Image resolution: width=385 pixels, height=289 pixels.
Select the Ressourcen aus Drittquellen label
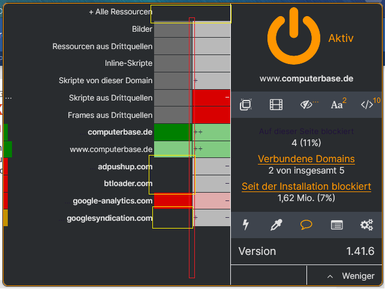pos(103,46)
